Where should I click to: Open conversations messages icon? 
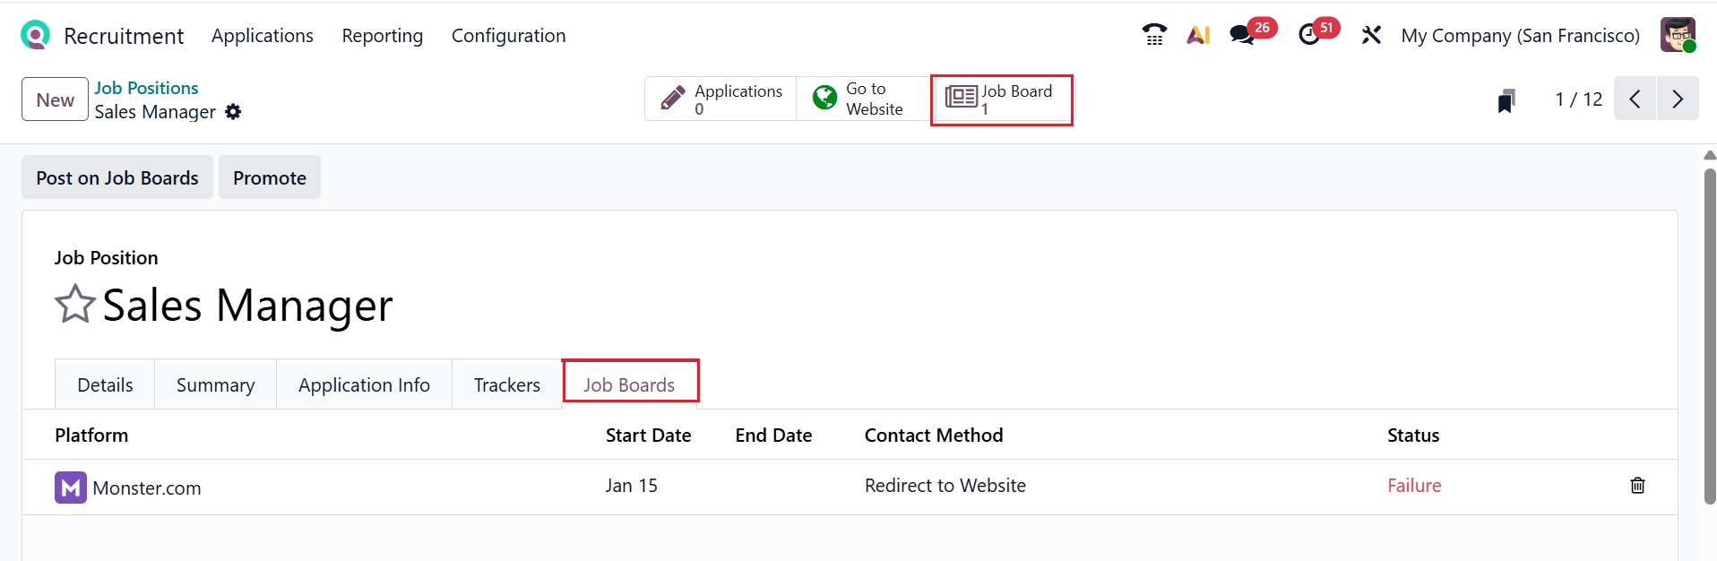click(1242, 35)
